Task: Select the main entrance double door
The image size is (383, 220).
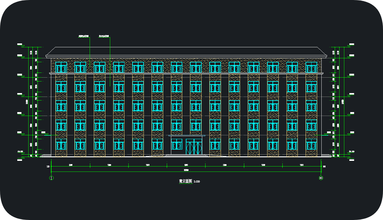Action: coord(194,146)
